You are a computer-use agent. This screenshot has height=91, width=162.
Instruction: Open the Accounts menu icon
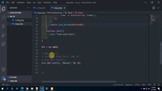(3, 69)
